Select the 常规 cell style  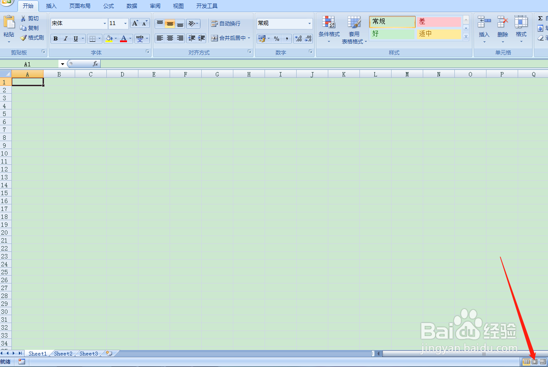(x=392, y=22)
